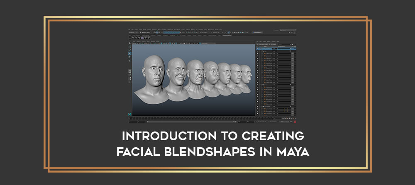Choose the Lasso select tool
415x185 pixels.
tap(129, 47)
